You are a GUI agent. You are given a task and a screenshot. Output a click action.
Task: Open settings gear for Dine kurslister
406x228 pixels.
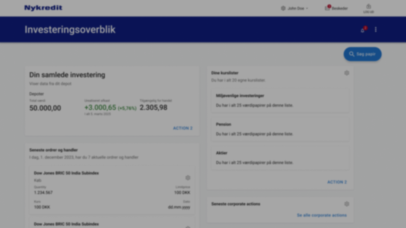[347, 73]
